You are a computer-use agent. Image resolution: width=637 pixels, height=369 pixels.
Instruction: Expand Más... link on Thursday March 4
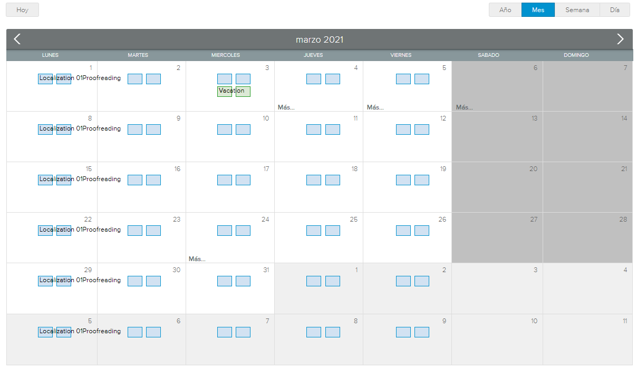click(x=286, y=107)
